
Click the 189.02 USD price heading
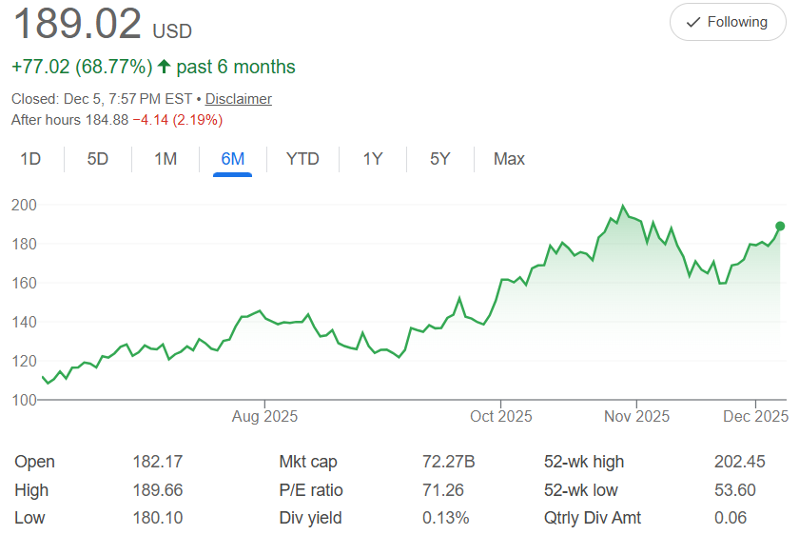coord(102,25)
